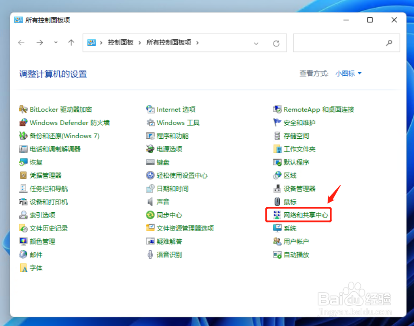Click the search magnifier icon
This screenshot has height=326, width=414.
[389, 43]
